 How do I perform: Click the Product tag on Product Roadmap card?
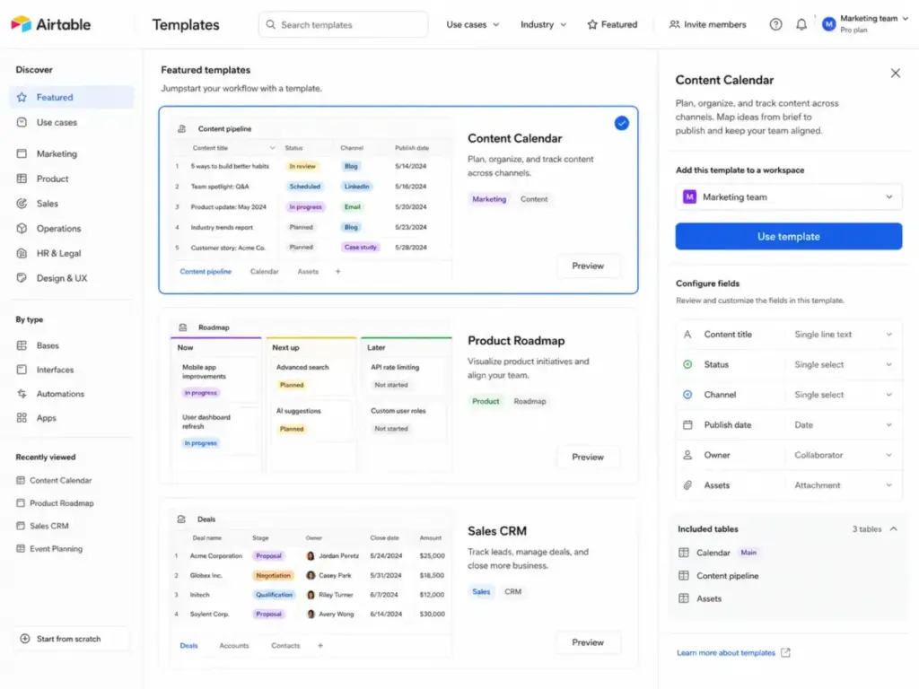point(486,401)
